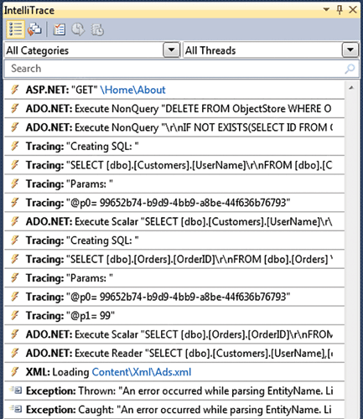
Task: Select the first Tracing "Creating SQL: " event
Action: pyautogui.click(x=174, y=147)
